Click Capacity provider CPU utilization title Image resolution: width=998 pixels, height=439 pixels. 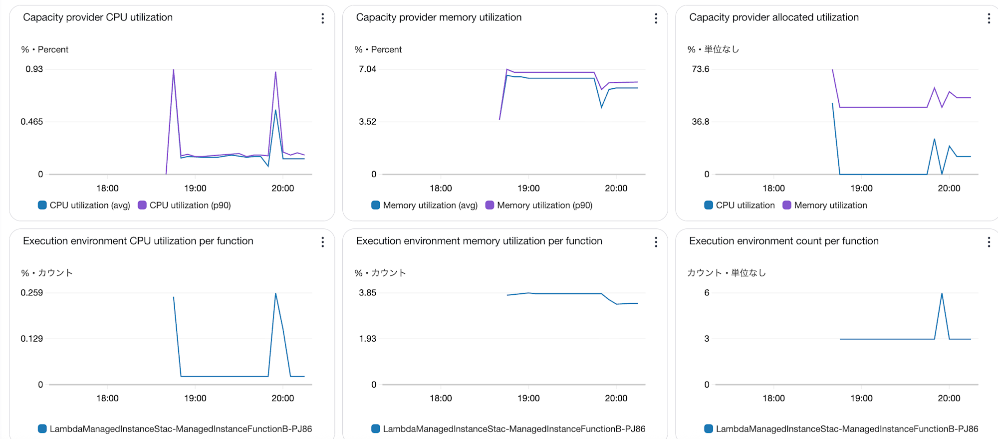click(98, 17)
